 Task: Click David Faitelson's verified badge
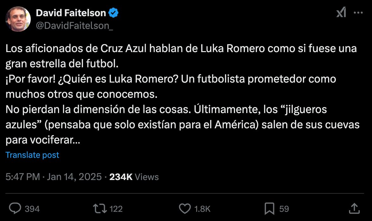click(x=113, y=12)
